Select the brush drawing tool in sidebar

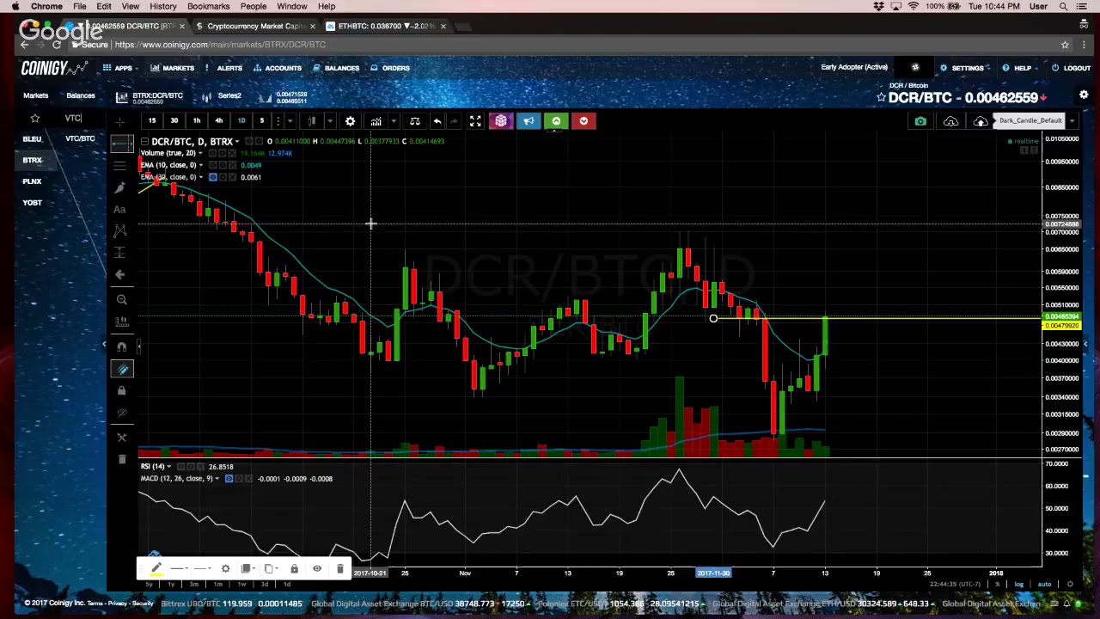pyautogui.click(x=120, y=187)
